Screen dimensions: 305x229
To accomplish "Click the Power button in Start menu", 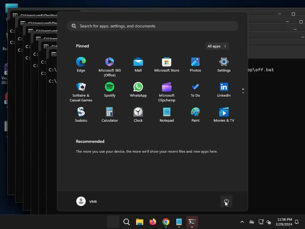I will [226, 201].
